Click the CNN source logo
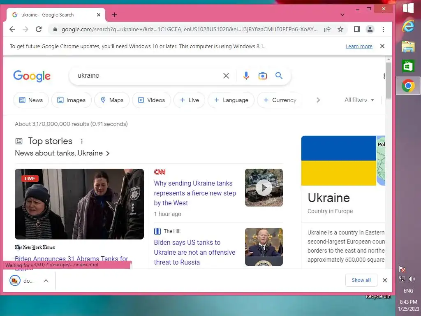The height and width of the screenshot is (316, 421). pos(160,172)
